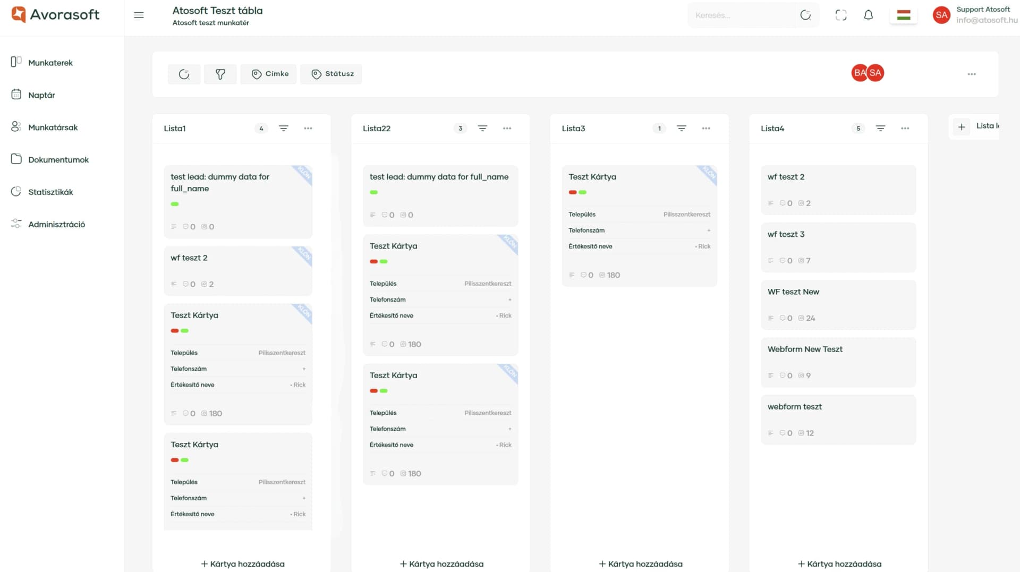
Task: Open the notifications bell
Action: click(x=869, y=15)
